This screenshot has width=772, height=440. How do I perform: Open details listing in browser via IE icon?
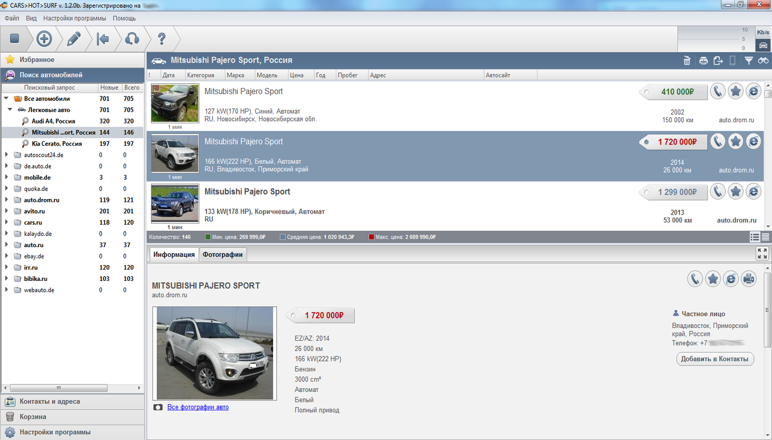[x=731, y=279]
